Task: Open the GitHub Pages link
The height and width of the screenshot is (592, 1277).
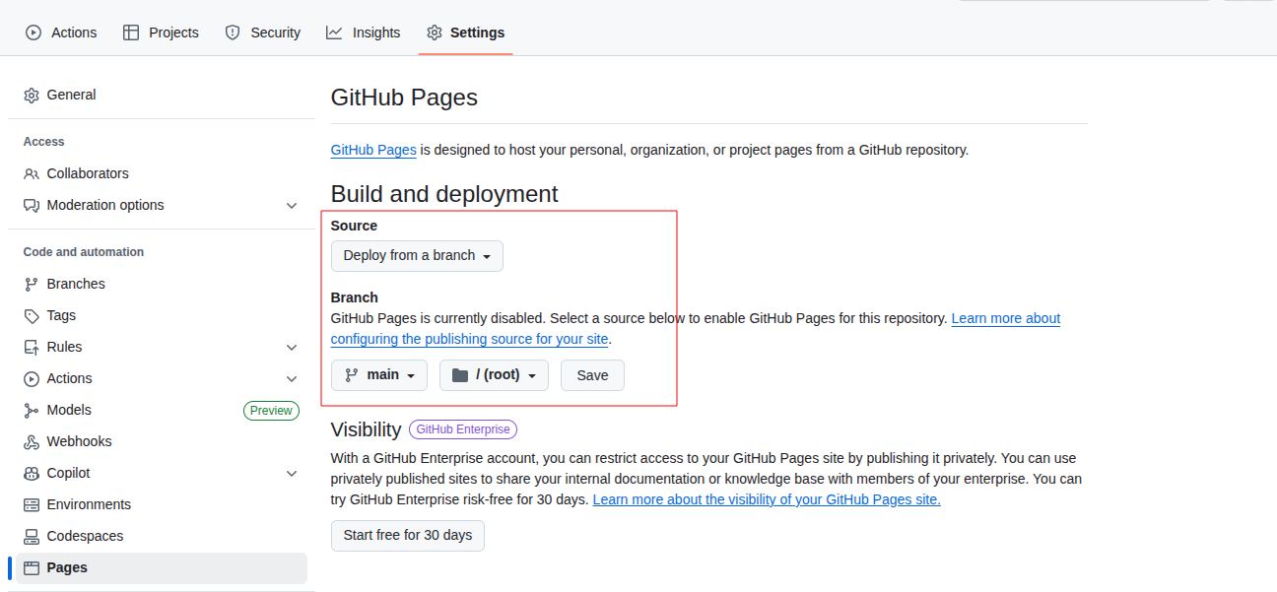Action: pos(373,150)
